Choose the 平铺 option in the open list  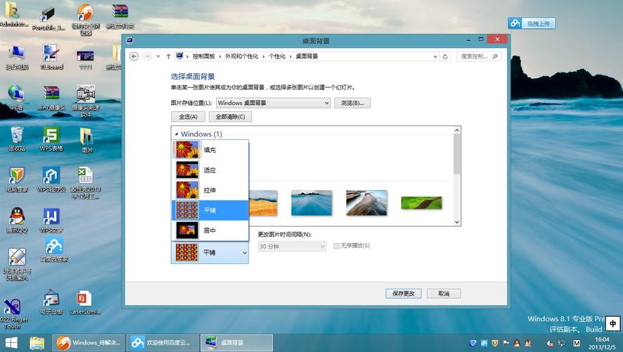pos(210,210)
